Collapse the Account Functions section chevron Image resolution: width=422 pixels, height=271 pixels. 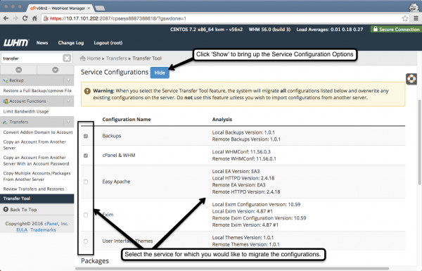[x=68, y=101]
